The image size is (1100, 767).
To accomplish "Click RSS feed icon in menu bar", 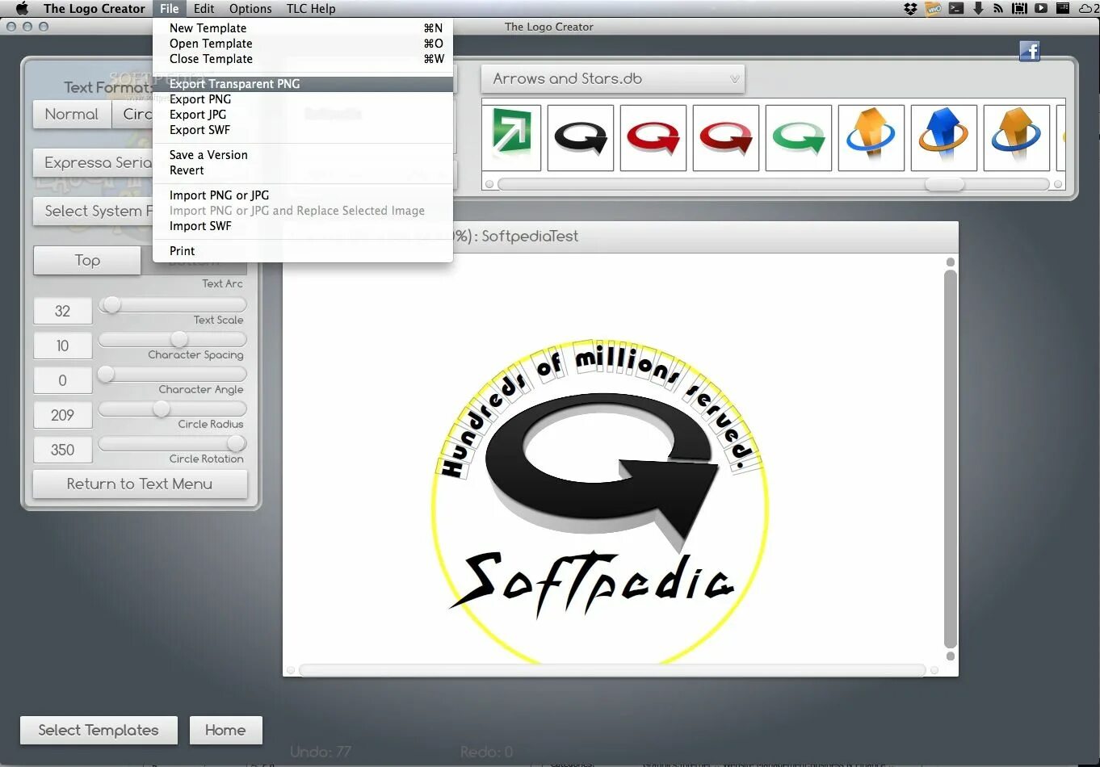I will [x=998, y=8].
